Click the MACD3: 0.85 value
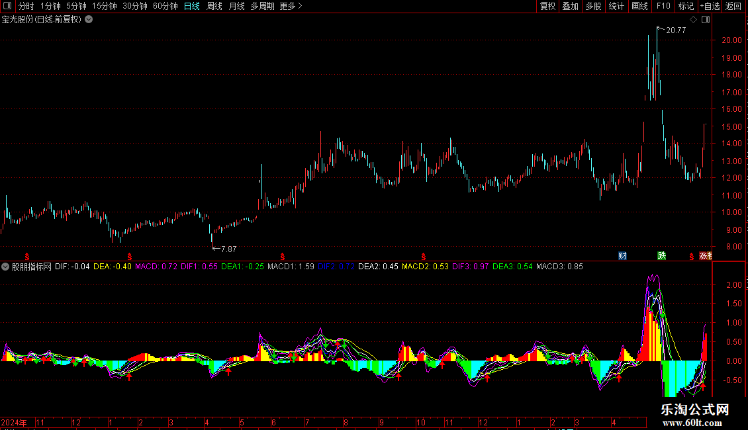This screenshot has width=748, height=430. [559, 267]
